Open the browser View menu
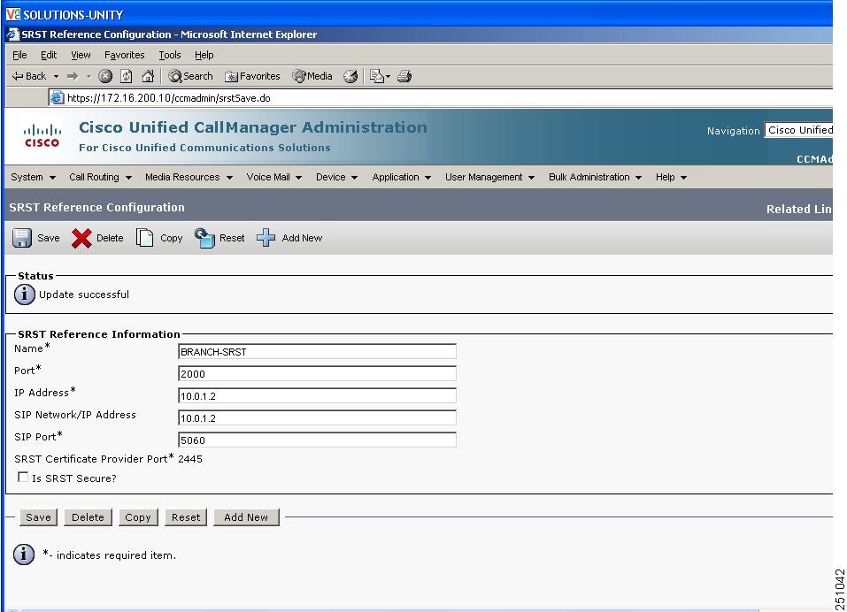 click(x=81, y=55)
